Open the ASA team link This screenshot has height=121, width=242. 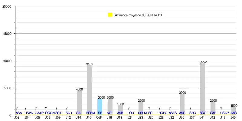[19, 113]
